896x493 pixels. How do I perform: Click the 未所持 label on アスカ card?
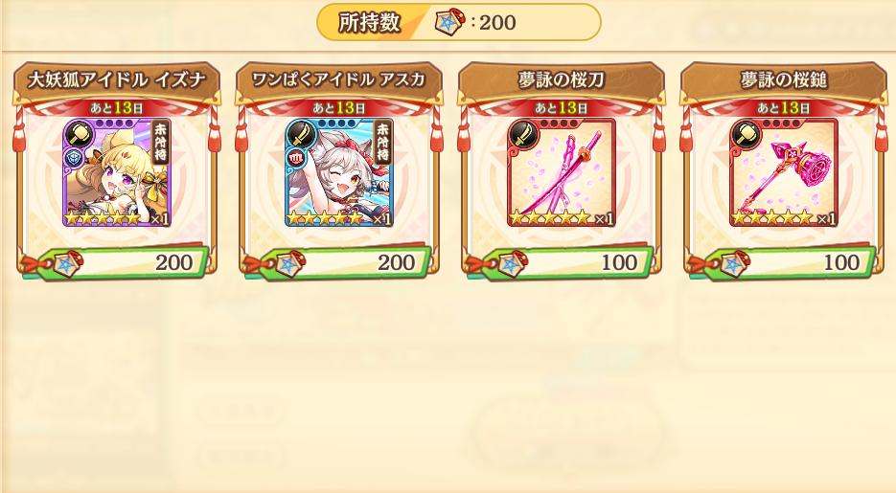point(382,143)
